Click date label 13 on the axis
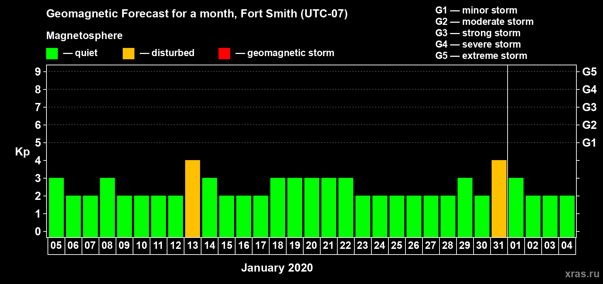Screen dimensions: 603x284 (193, 245)
